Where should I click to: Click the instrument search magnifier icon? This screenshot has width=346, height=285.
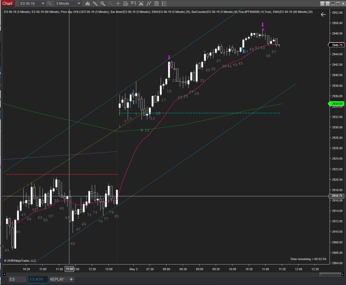point(50,4)
